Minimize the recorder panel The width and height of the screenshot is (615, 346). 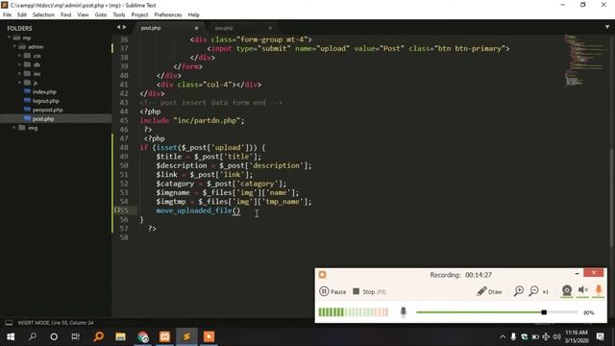coord(577,273)
